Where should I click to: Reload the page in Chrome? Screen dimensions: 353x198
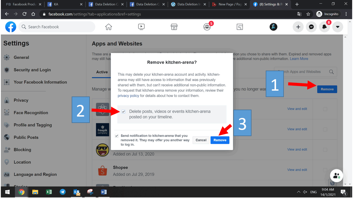pyautogui.click(x=24, y=14)
